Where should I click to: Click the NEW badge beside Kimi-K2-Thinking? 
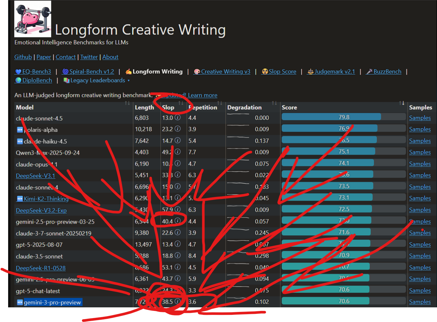click(x=20, y=199)
